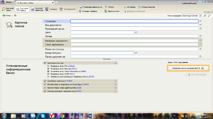
Task: Open Кодексы from the toolbar
Action: coord(51,9)
